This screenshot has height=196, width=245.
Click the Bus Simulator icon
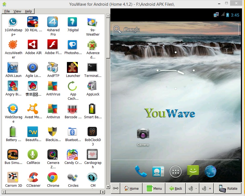(x=13, y=154)
